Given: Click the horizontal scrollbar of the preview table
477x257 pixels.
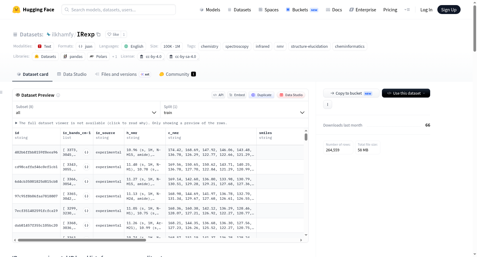Looking at the screenshot, I should tap(82, 240).
